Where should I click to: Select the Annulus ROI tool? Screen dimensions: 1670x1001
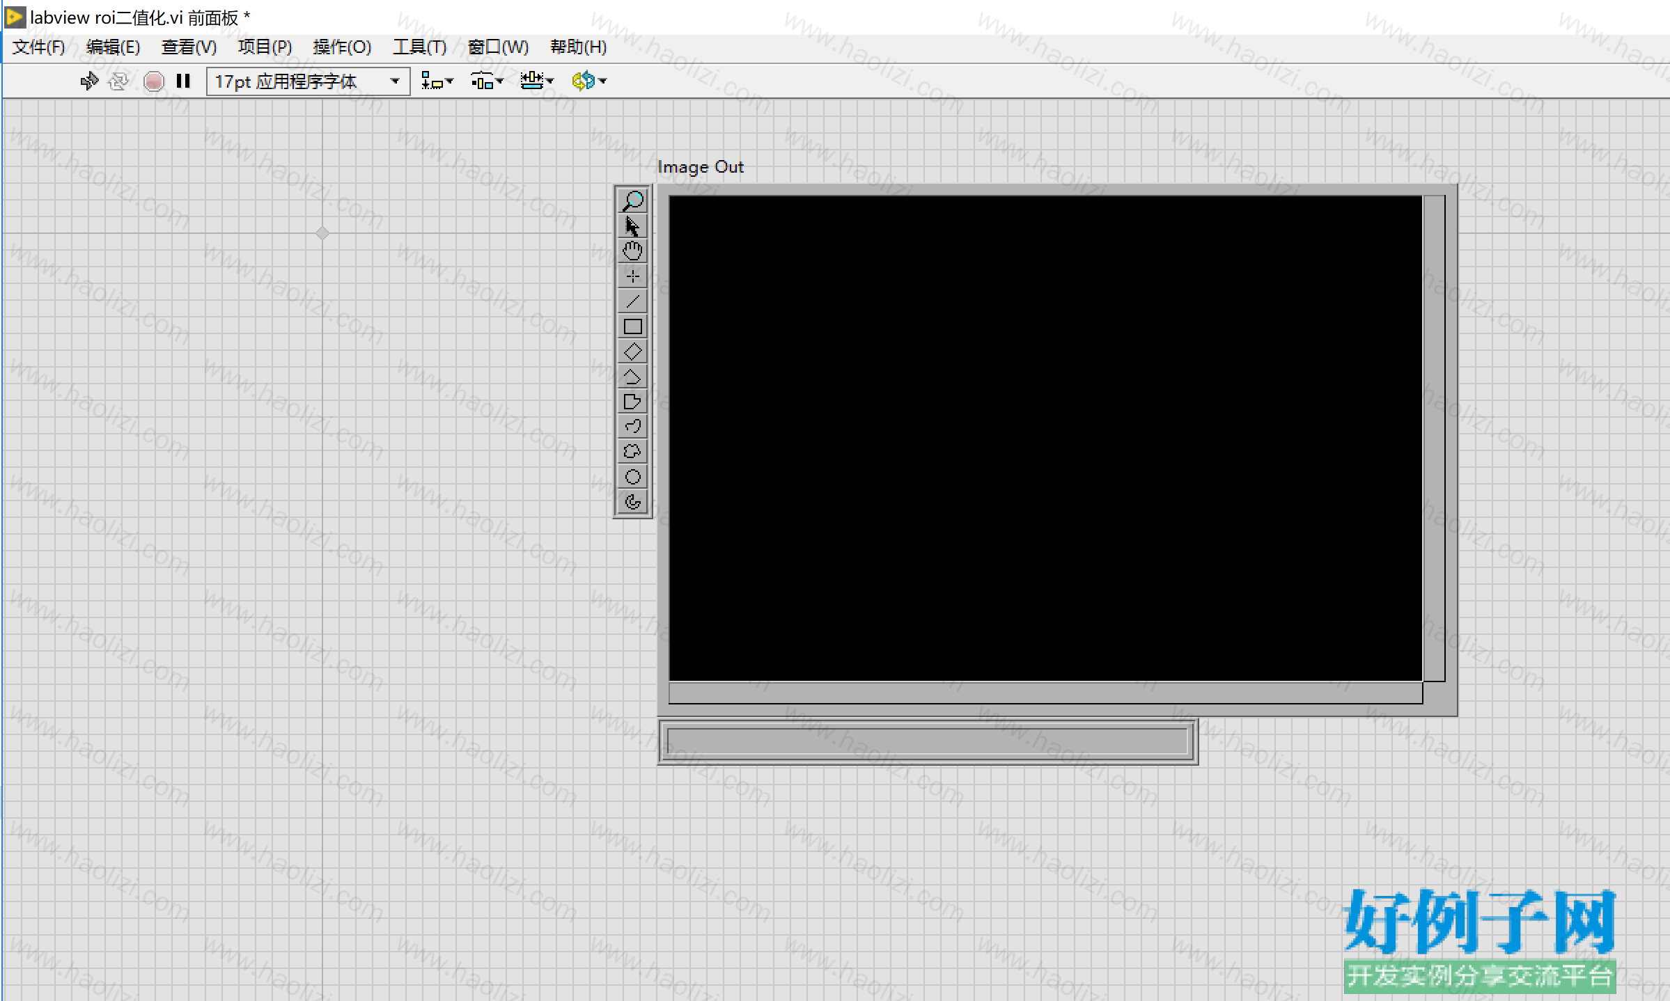pos(632,501)
